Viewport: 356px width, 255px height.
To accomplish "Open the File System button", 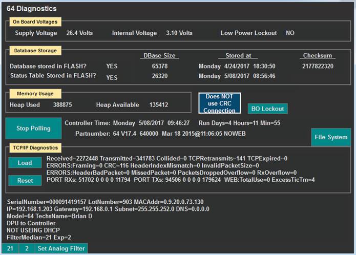I will (330, 137).
